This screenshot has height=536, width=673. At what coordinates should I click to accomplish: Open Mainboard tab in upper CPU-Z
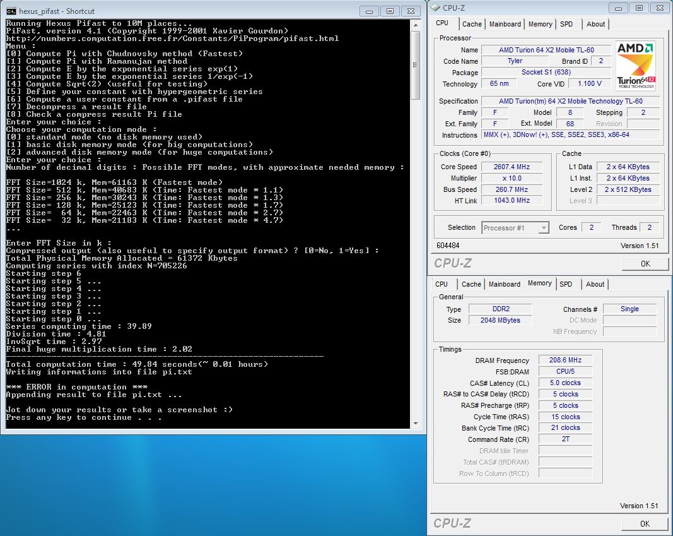pos(505,24)
